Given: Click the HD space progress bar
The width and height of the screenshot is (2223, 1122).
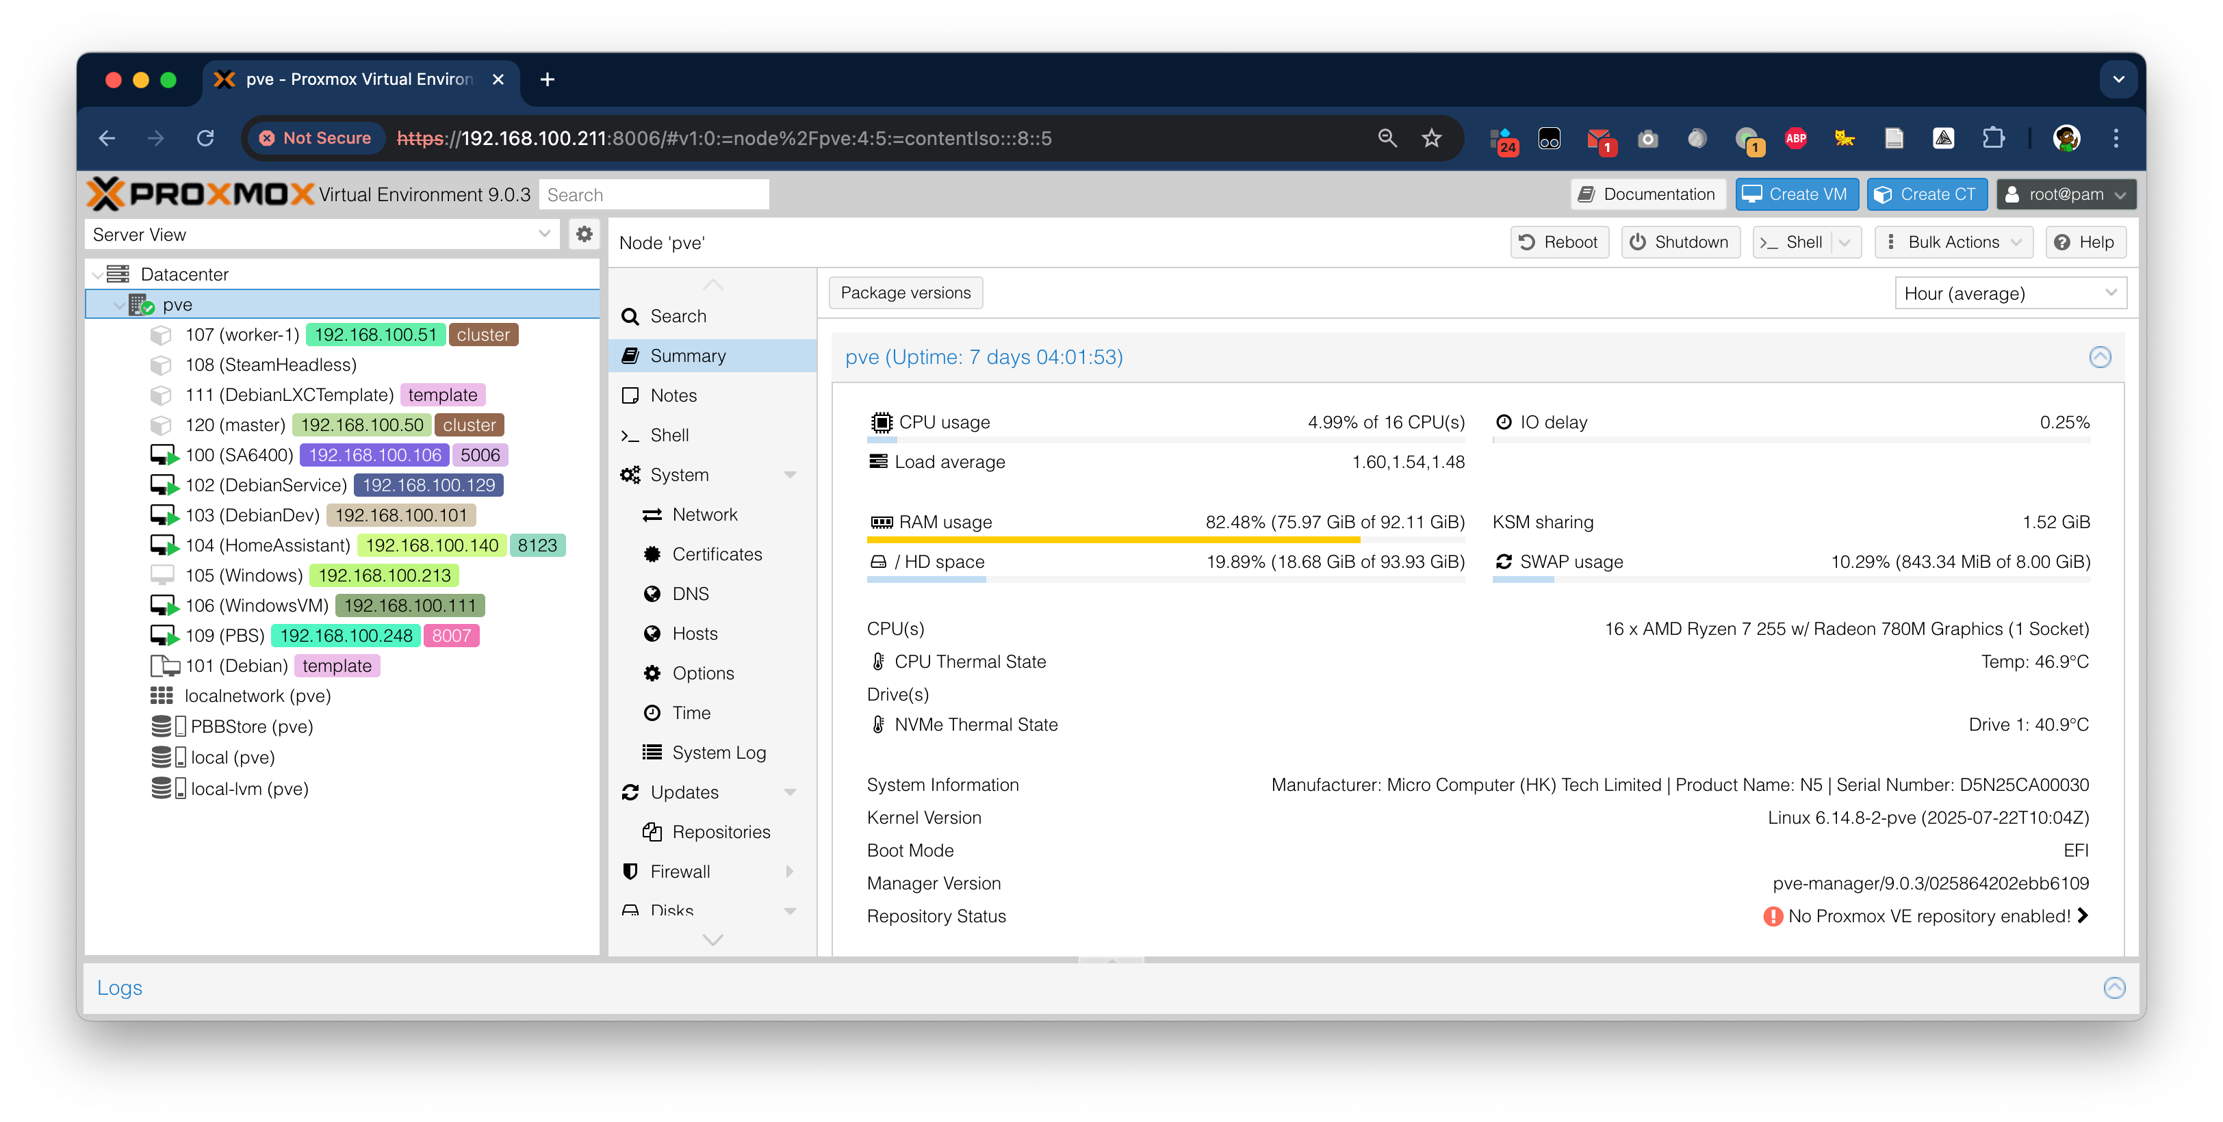Looking at the screenshot, I should tap(1165, 579).
